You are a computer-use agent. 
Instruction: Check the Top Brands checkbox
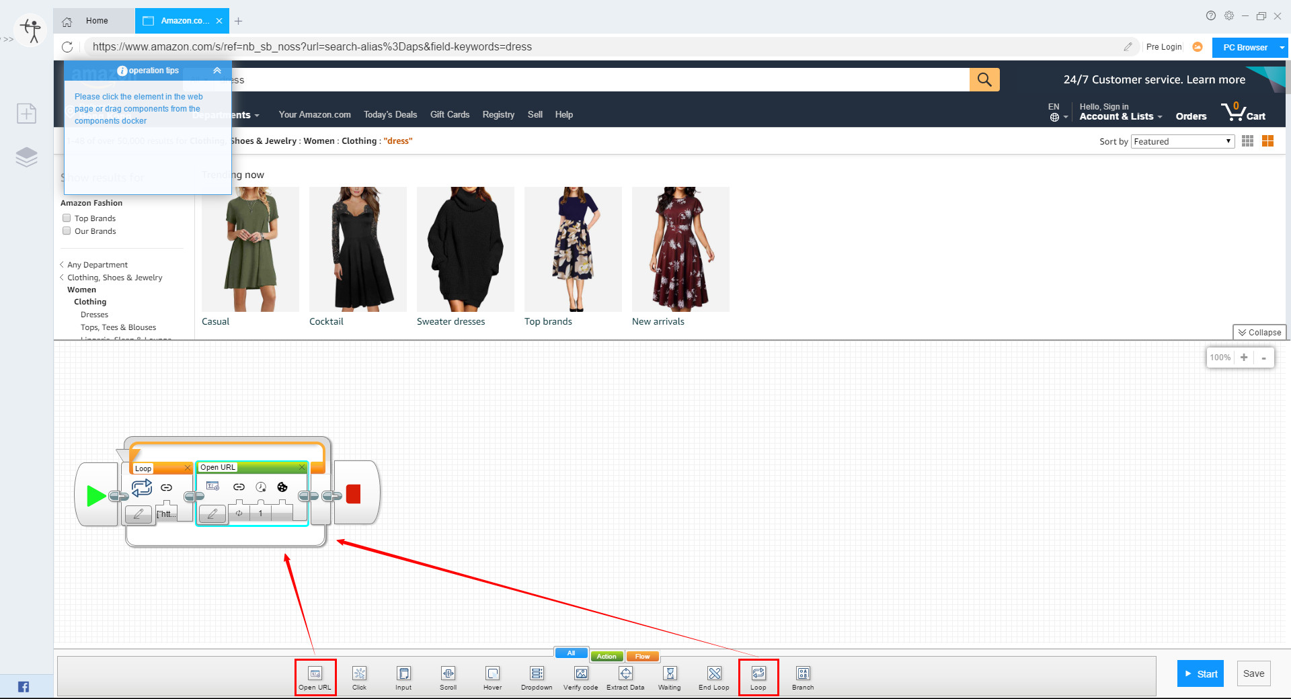(x=67, y=218)
